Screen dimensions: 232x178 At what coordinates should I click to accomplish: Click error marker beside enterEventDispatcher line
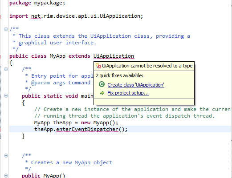coord(0,130)
